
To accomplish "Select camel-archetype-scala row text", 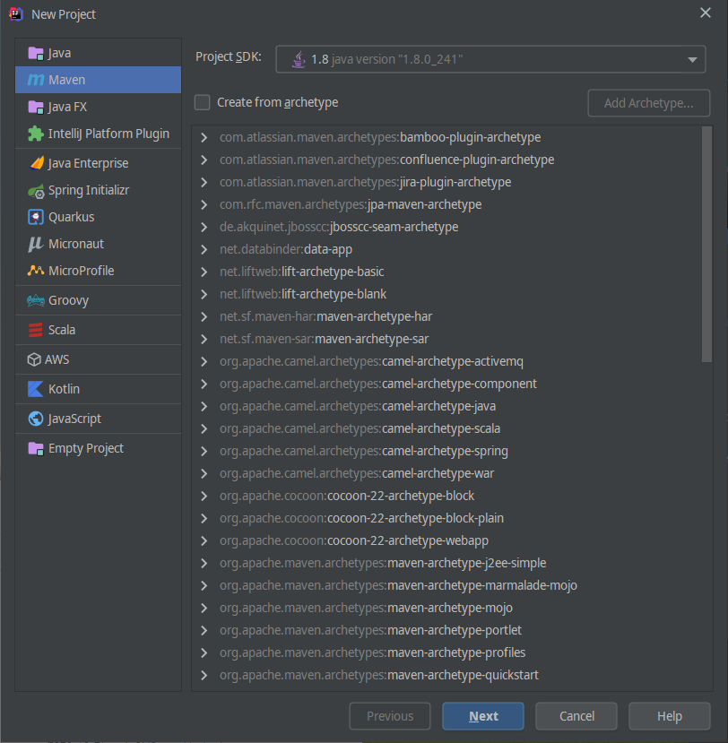I will [x=360, y=428].
